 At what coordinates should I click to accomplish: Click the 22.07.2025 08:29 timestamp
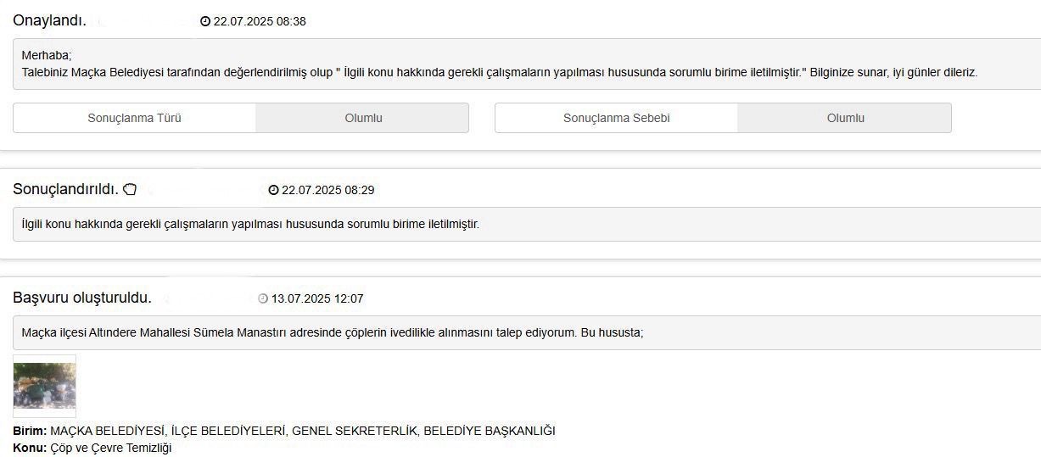click(x=327, y=190)
